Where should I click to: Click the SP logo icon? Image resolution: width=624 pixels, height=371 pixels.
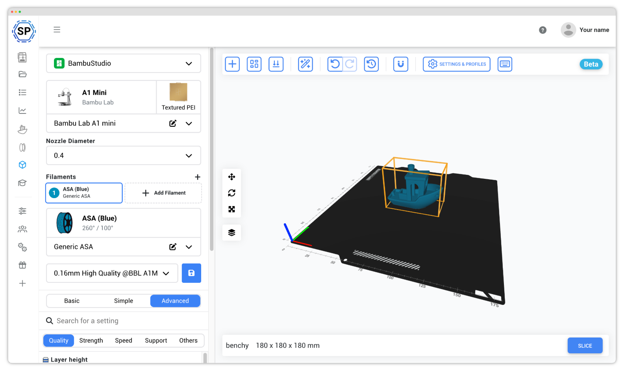(x=24, y=31)
